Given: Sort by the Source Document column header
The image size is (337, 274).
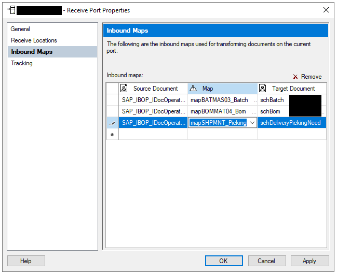Looking at the screenshot, I should pyautogui.click(x=153, y=89).
